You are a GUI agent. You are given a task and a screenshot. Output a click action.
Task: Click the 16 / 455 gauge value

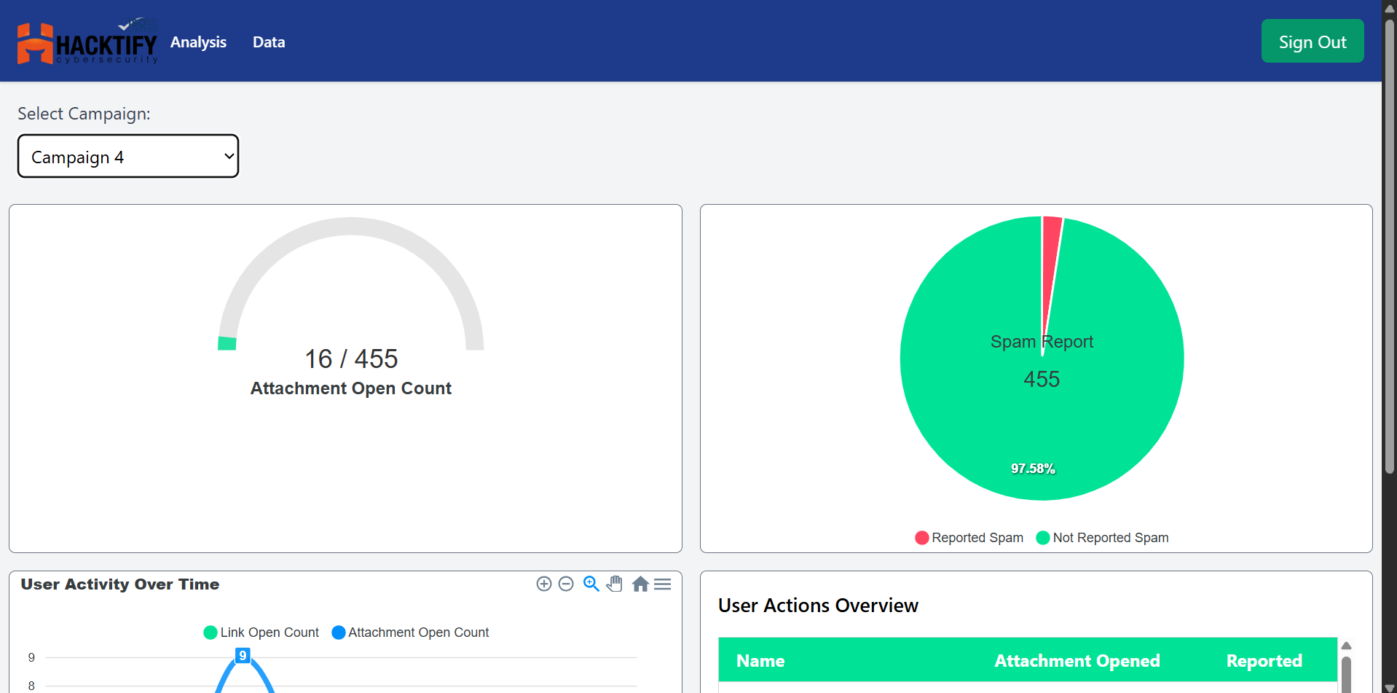(351, 359)
